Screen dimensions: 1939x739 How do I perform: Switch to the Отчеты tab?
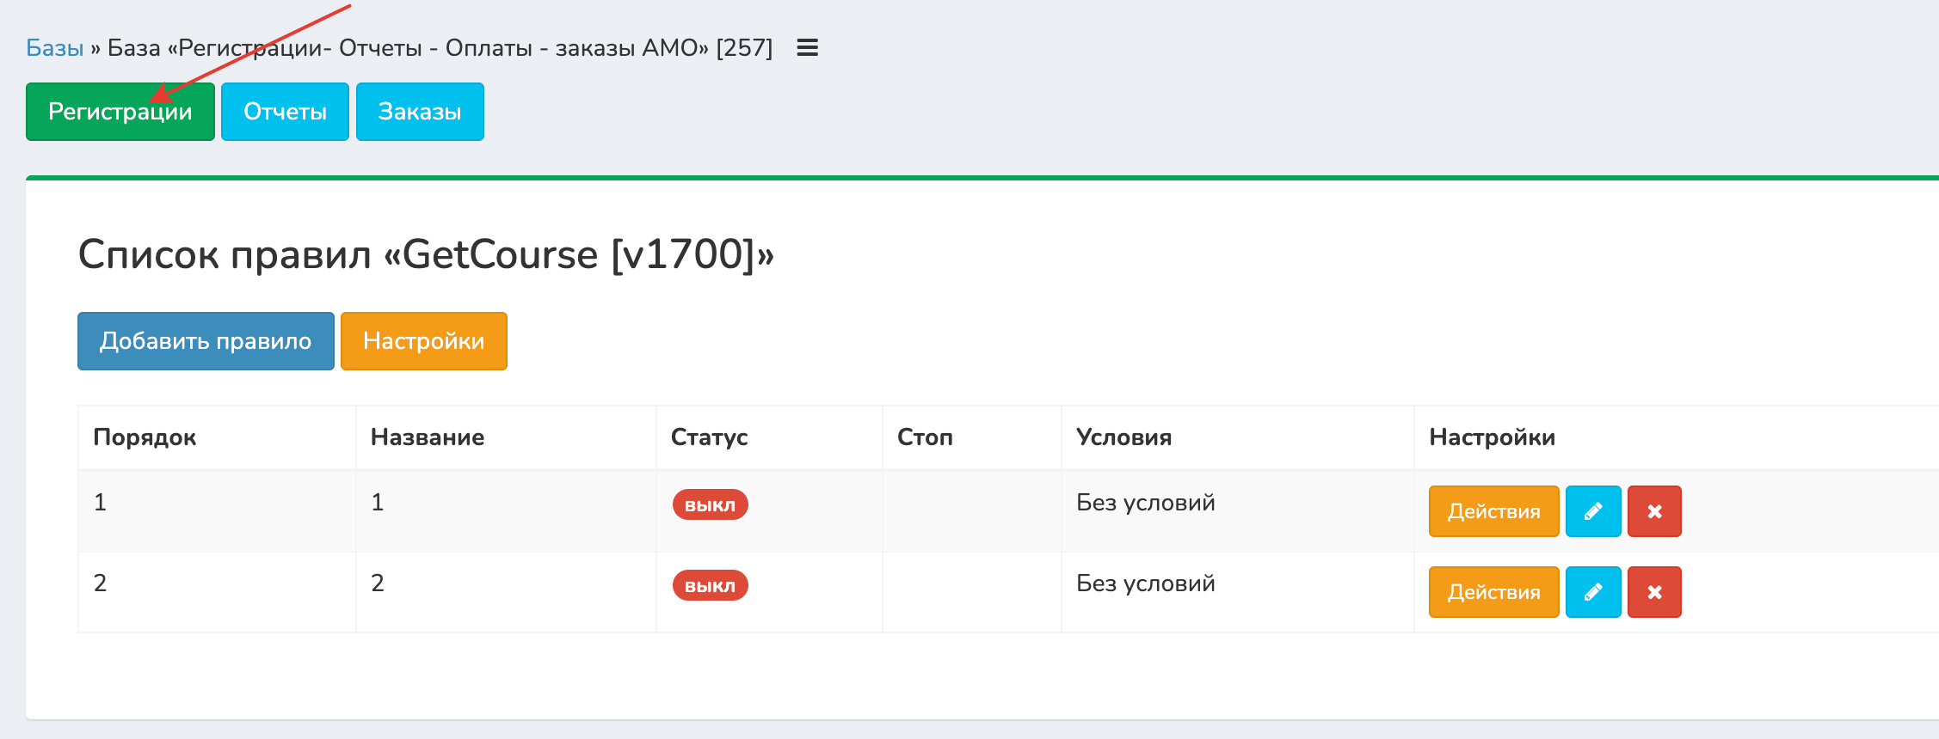[x=285, y=112]
